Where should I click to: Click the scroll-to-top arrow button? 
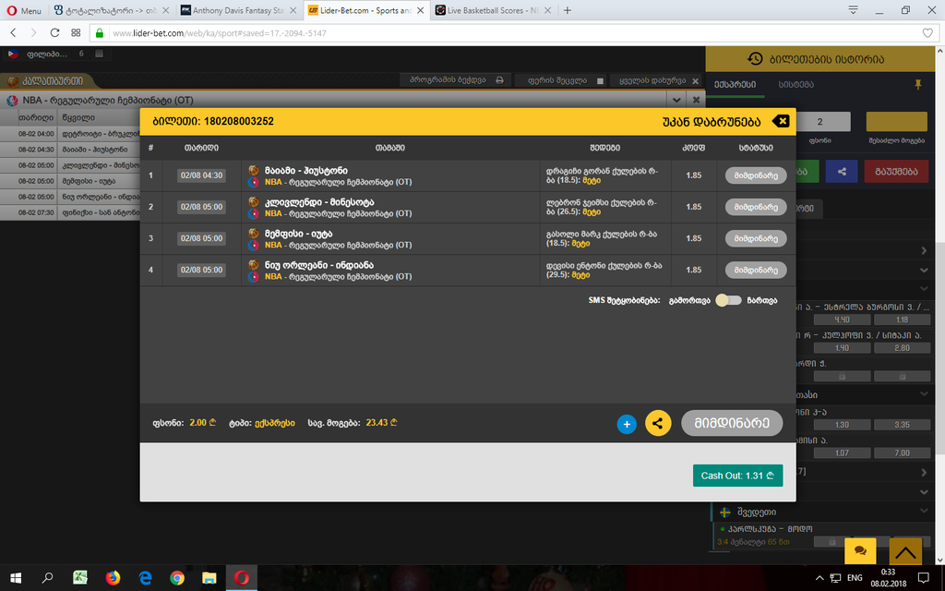click(905, 551)
